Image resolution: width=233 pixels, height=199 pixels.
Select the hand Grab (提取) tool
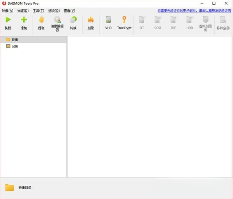click(41, 19)
